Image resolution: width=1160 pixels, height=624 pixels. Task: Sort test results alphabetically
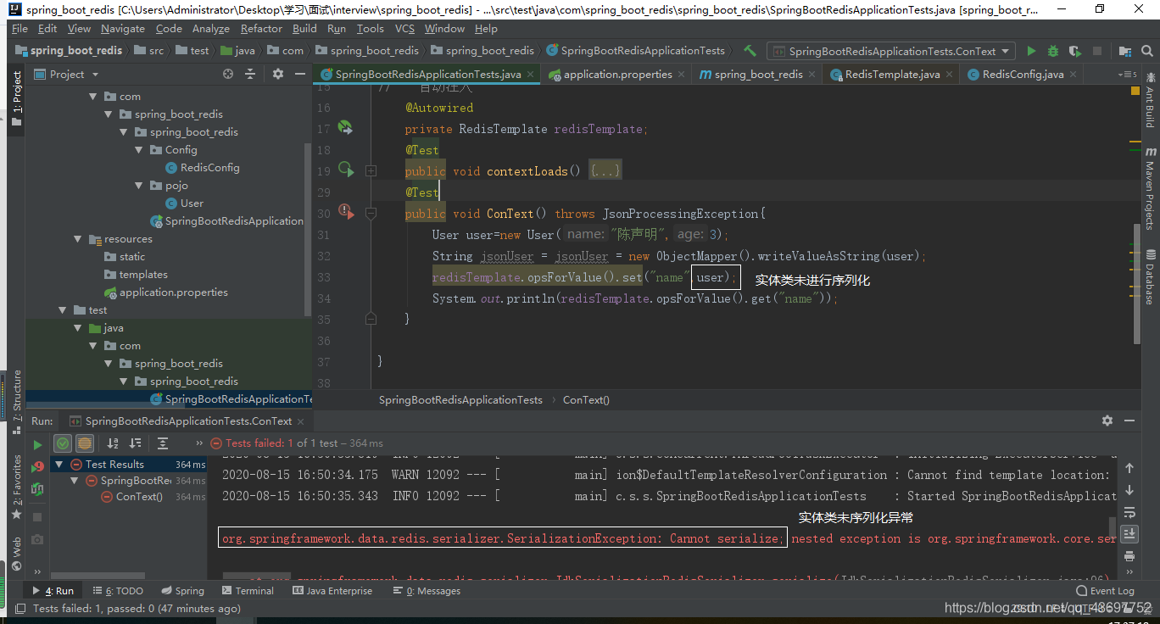click(x=113, y=443)
